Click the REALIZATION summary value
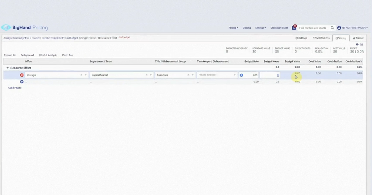The width and height of the screenshot is (372, 195). click(319, 52)
